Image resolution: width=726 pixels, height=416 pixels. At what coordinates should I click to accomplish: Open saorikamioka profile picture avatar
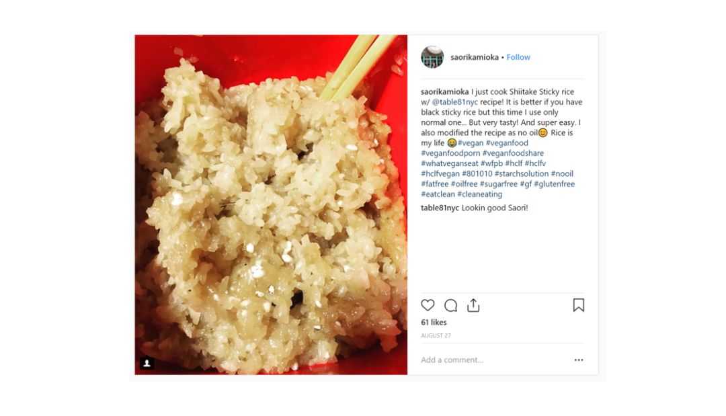tap(432, 57)
